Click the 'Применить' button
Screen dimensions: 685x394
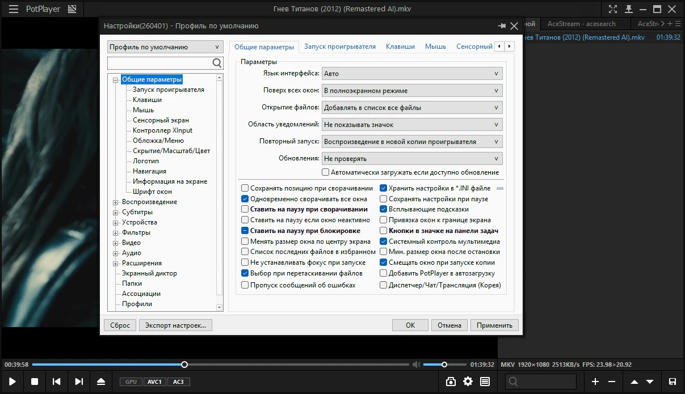[x=494, y=325]
